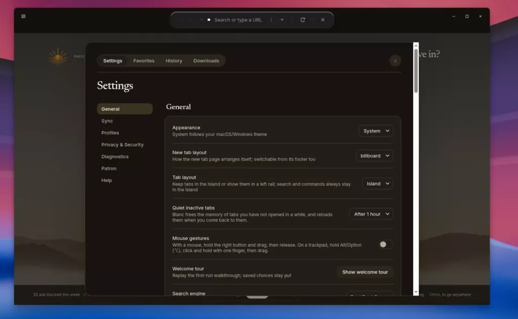Open a new tab with the plus icon
This screenshot has width=518, height=319.
click(282, 20)
